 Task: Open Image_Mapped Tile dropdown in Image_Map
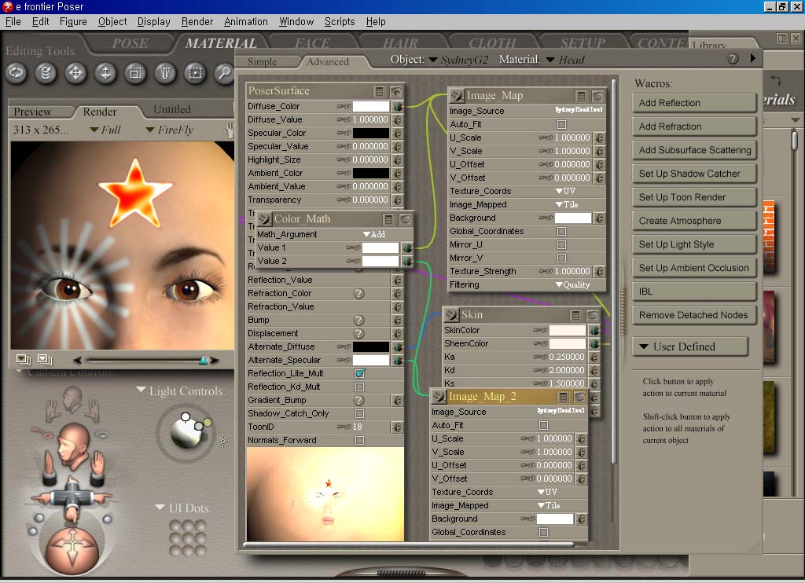pos(567,204)
